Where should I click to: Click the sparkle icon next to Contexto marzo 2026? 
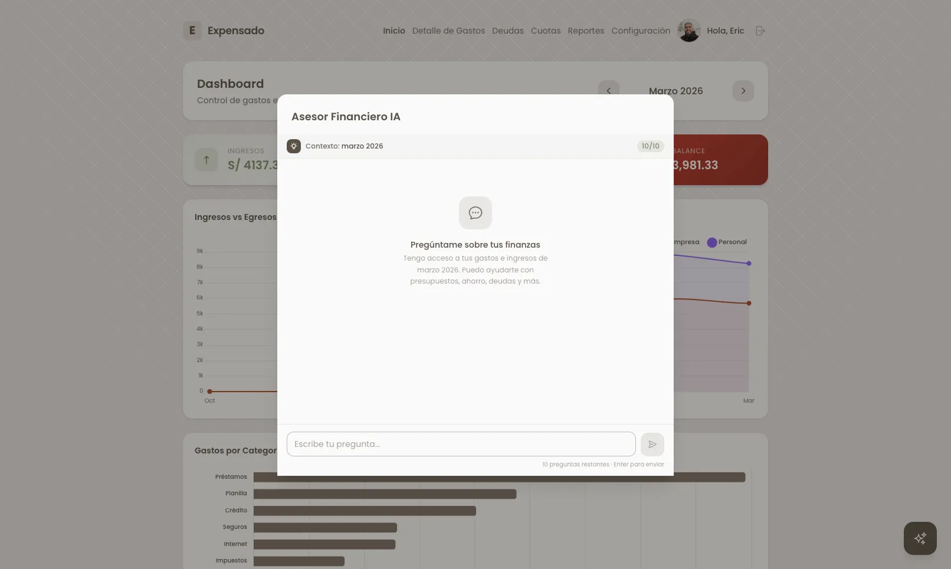point(294,146)
